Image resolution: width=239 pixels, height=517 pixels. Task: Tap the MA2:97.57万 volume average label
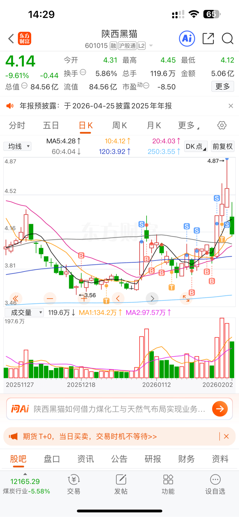click(148, 313)
